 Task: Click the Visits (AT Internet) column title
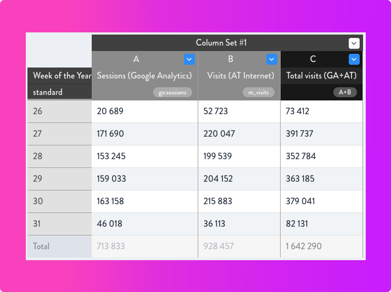coord(241,76)
